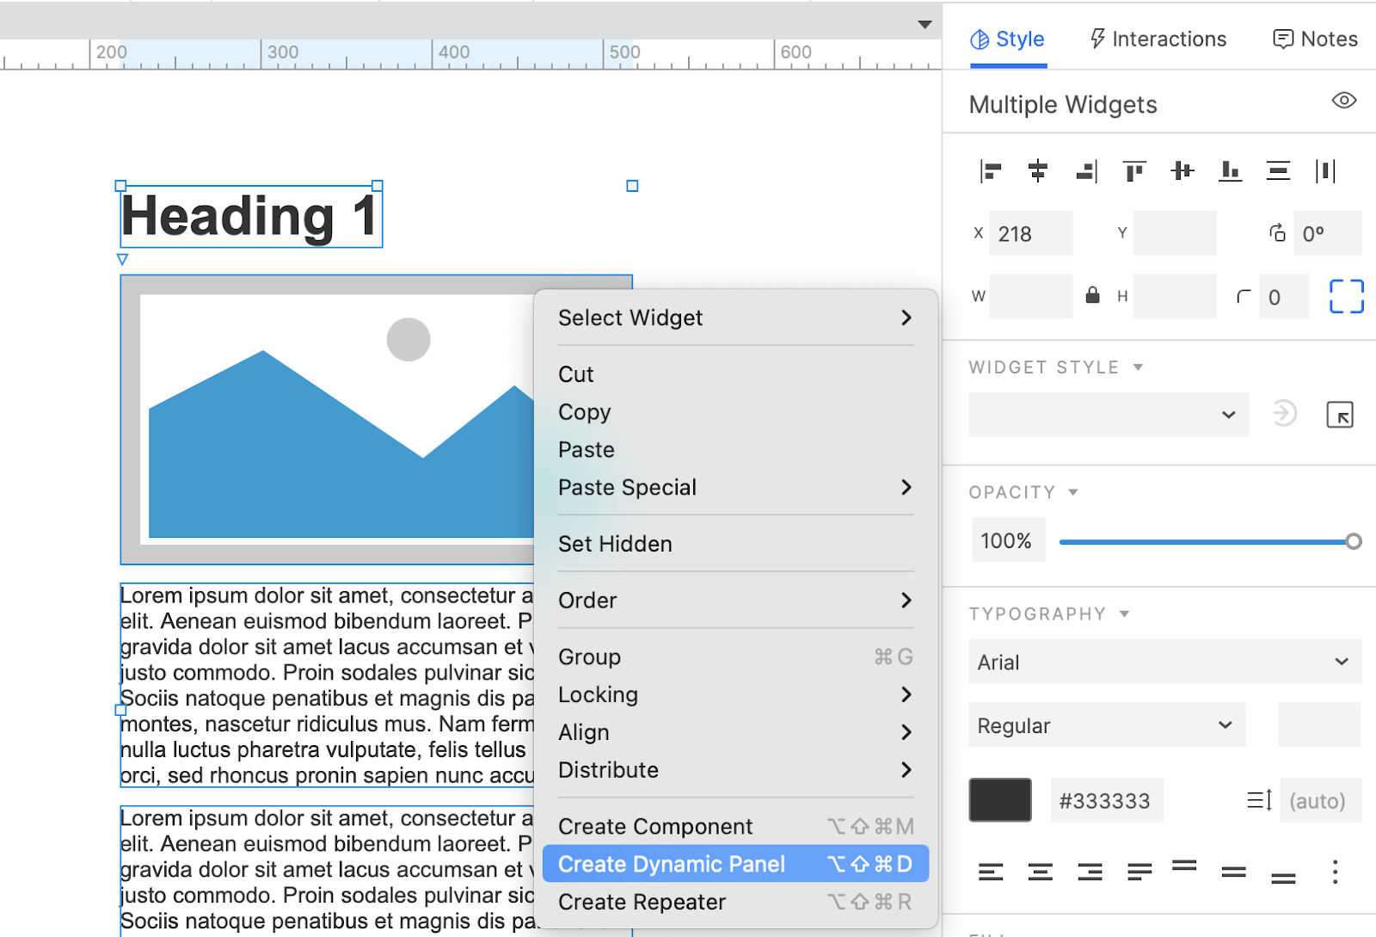Open the Arial font family dropdown

pyautogui.click(x=1164, y=662)
